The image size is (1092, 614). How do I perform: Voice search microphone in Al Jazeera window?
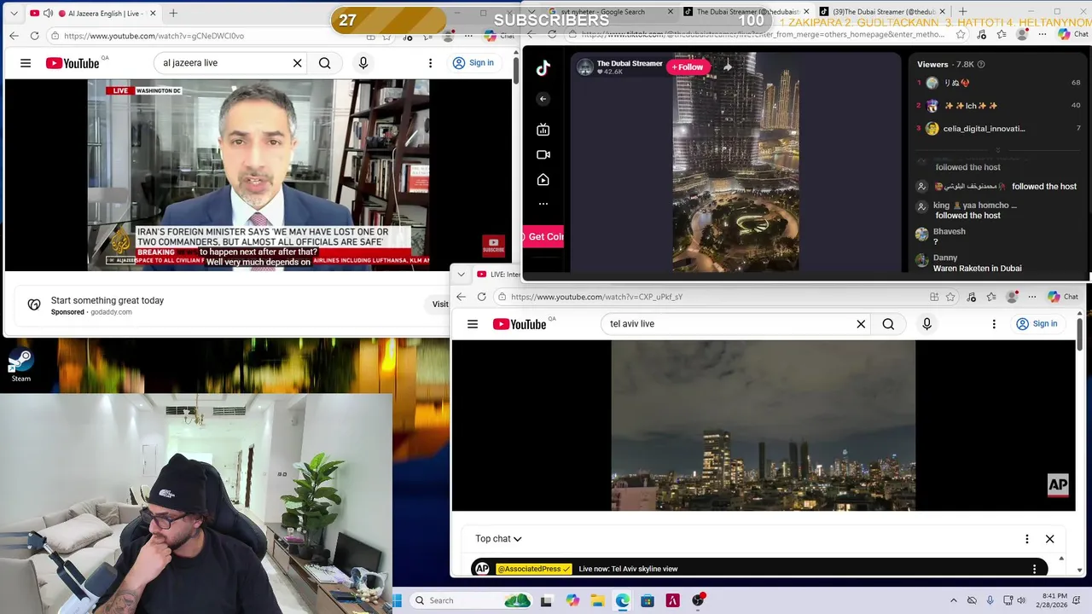tap(363, 63)
